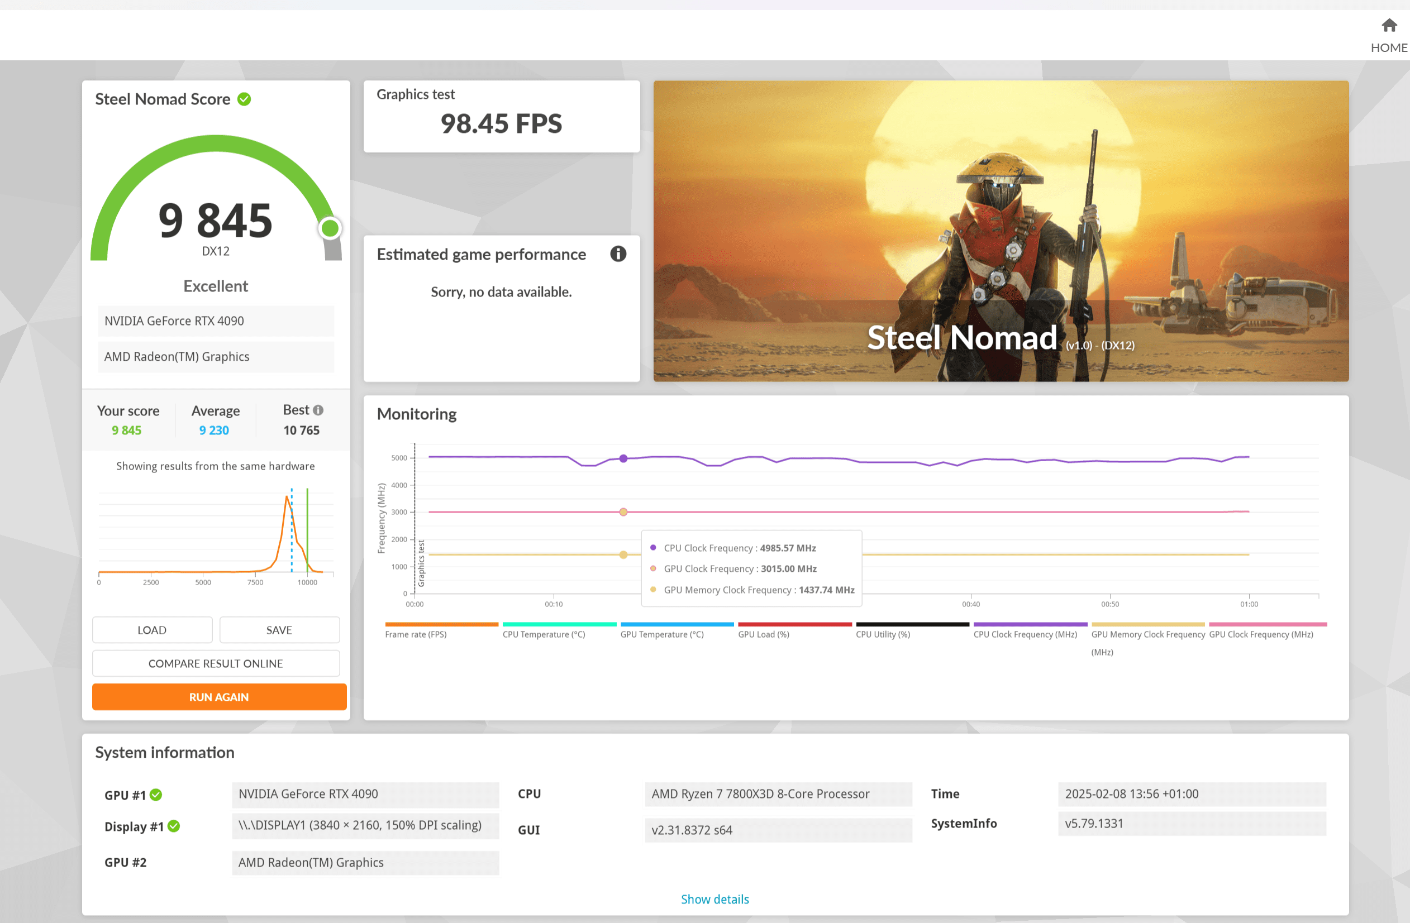The width and height of the screenshot is (1410, 923).
Task: Click the LOAD button
Action: 151,630
